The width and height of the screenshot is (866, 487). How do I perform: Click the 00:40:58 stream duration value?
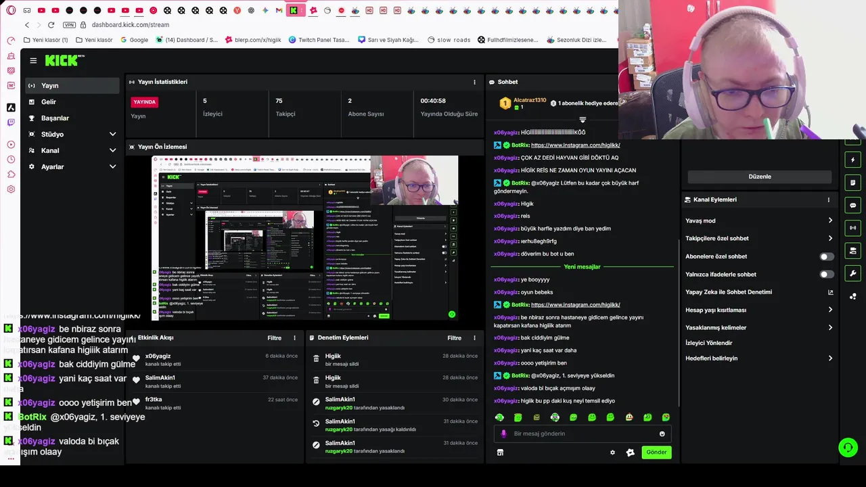pyautogui.click(x=433, y=101)
